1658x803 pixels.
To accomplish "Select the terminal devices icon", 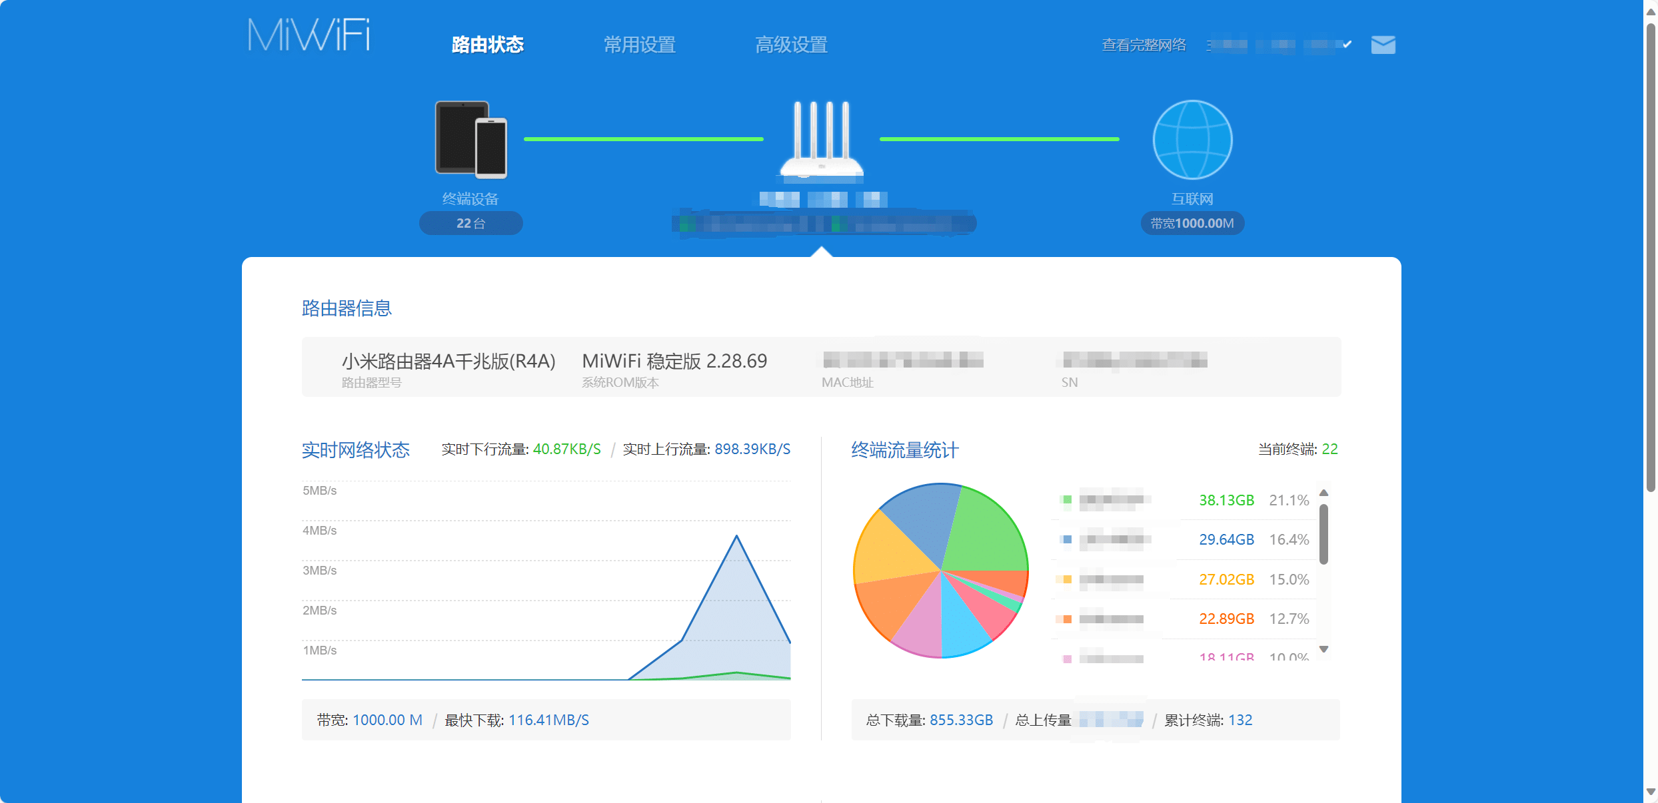I will [471, 139].
